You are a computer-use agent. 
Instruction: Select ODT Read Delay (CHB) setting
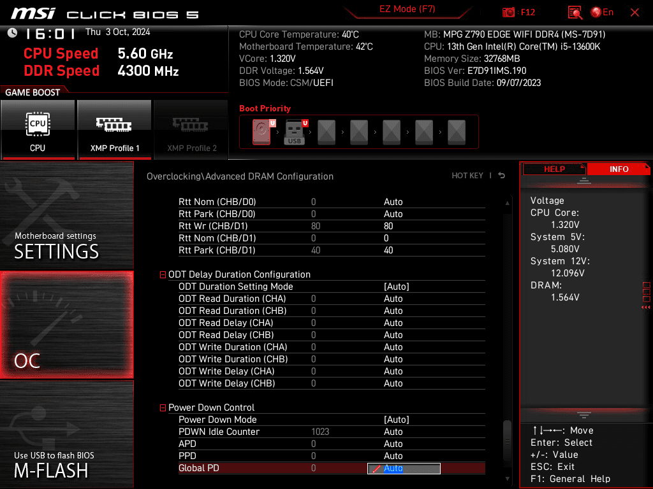pyautogui.click(x=332, y=335)
